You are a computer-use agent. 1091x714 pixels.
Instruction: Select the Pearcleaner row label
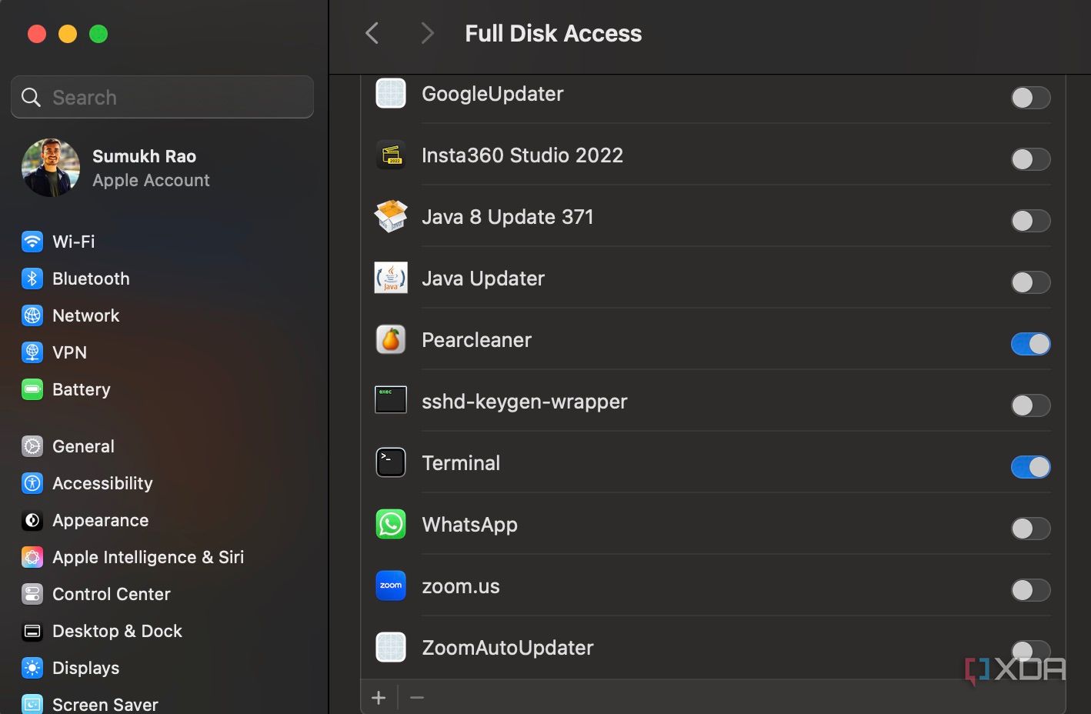tap(476, 340)
